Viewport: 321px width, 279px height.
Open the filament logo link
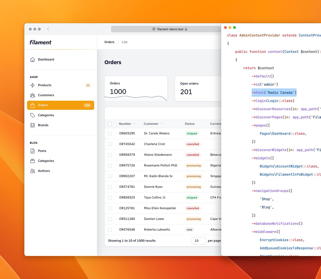click(x=41, y=42)
